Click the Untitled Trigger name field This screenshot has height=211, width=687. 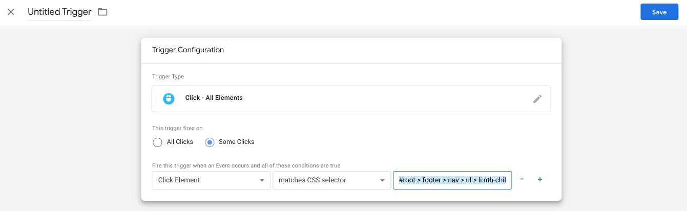click(x=59, y=12)
